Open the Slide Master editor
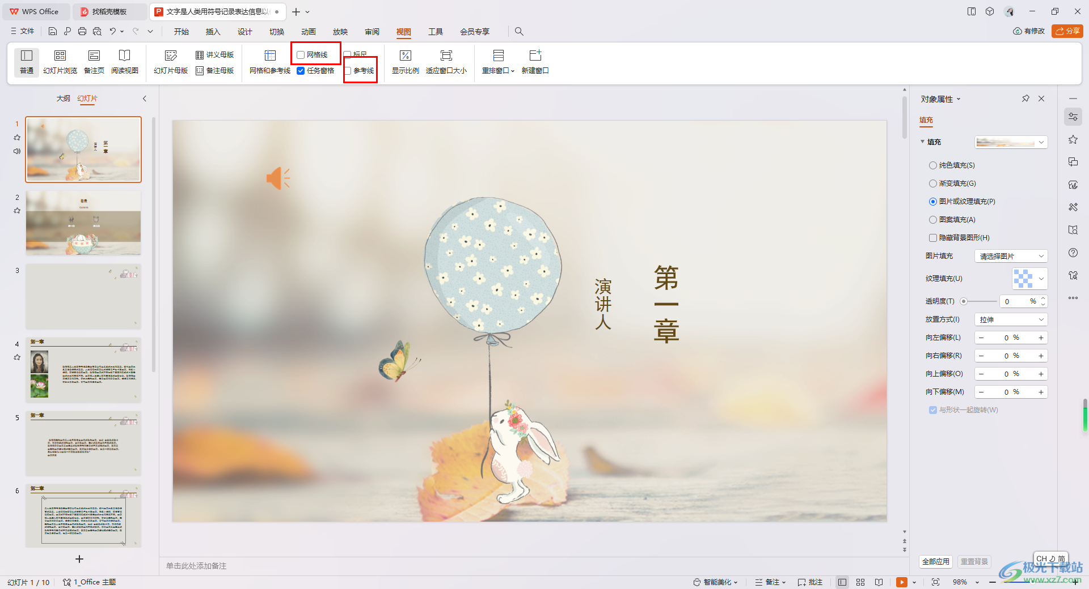Image resolution: width=1089 pixels, height=589 pixels. (x=171, y=62)
